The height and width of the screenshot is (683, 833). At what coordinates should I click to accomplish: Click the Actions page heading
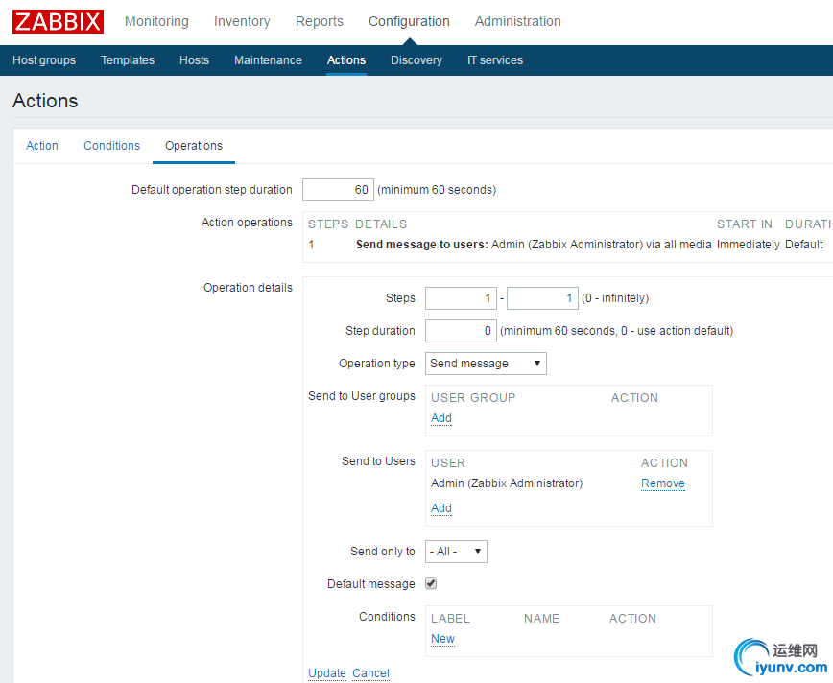coord(45,101)
